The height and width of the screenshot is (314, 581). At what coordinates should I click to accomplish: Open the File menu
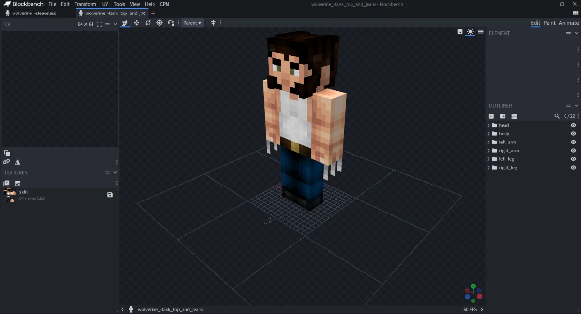coord(52,4)
